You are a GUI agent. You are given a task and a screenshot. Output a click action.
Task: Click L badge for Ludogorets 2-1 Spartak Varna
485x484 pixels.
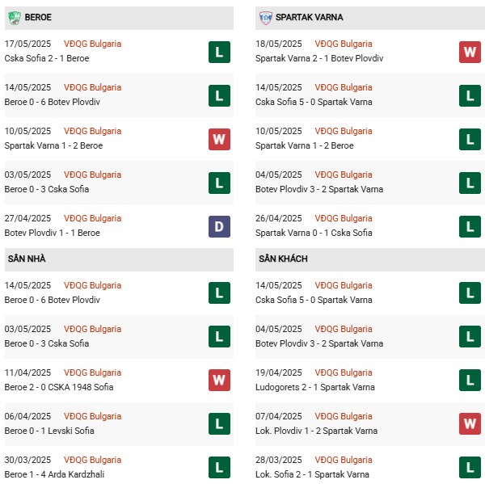click(470, 380)
